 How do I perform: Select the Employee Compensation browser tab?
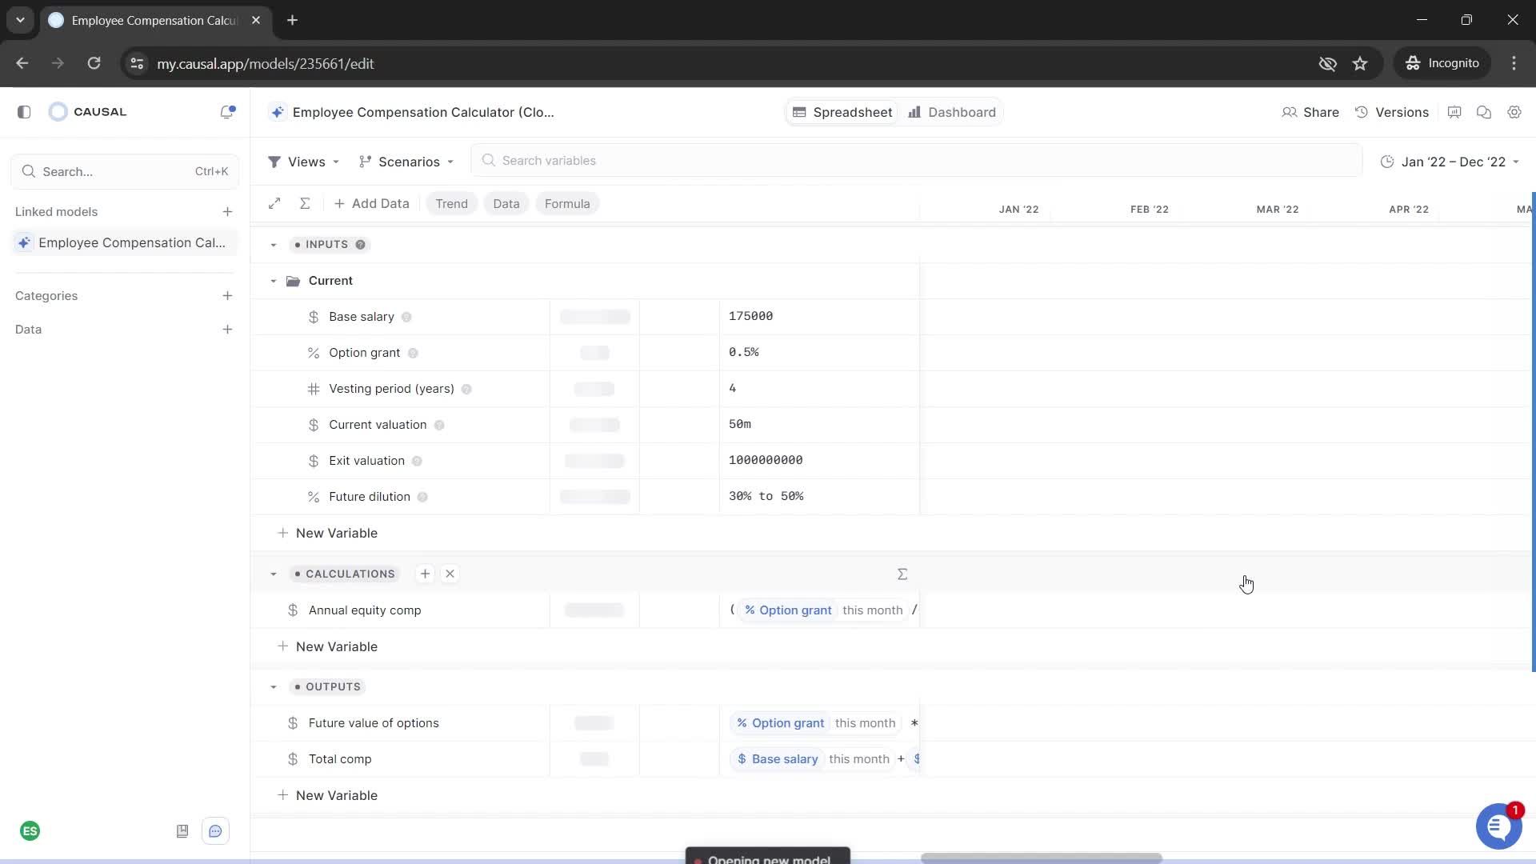click(156, 20)
